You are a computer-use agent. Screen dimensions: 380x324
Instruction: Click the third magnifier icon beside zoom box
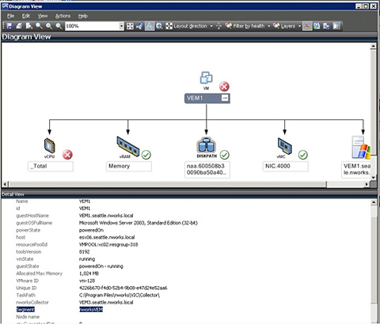[59, 26]
